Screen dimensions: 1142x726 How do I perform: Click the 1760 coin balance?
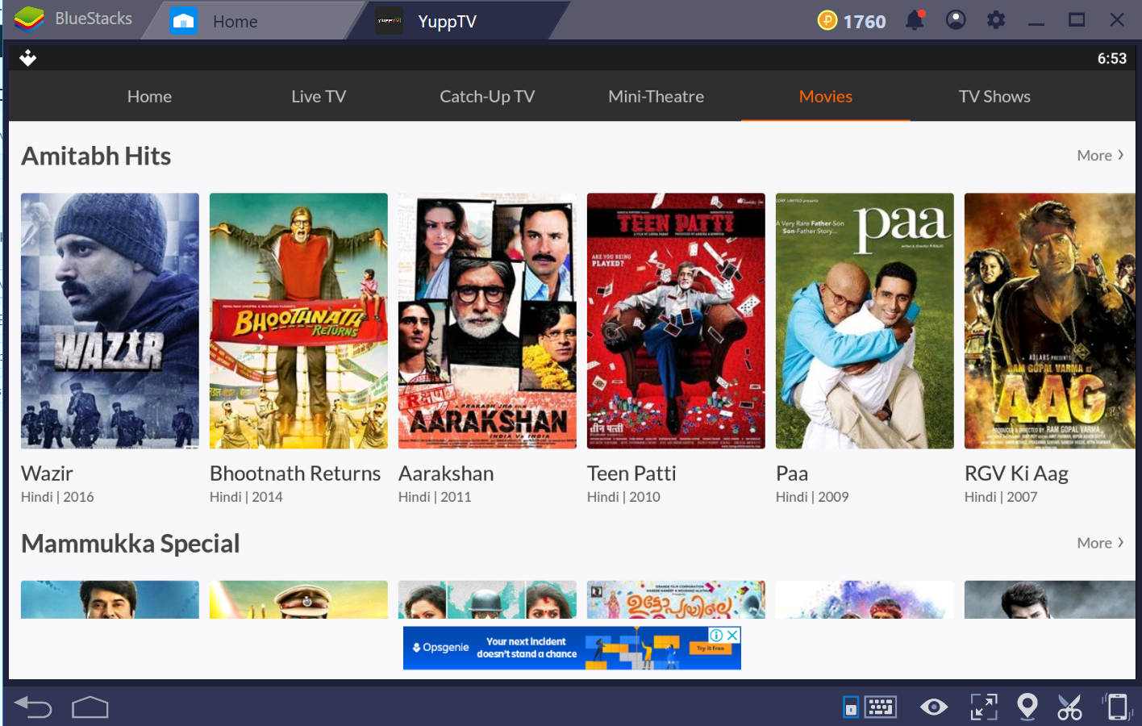(865, 21)
